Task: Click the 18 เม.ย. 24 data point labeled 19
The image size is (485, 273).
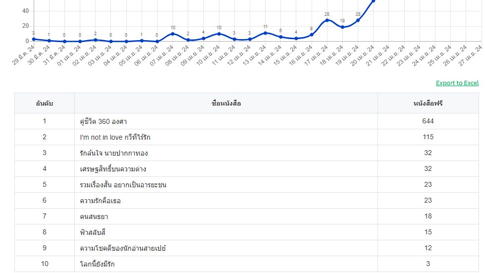Action: (342, 27)
